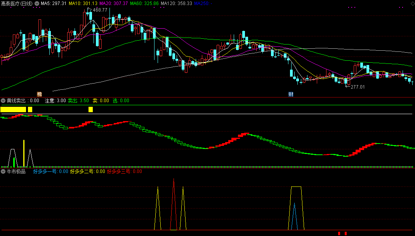Open the dropdown beside 惠泰医疗(日线) title
Image resolution: width=415 pixels, height=236 pixels.
(37, 3)
